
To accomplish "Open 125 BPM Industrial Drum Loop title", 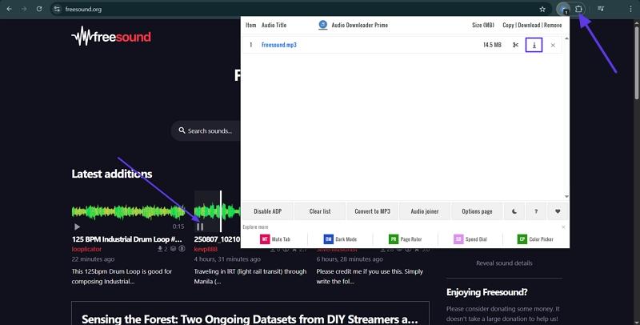I will 127,239.
